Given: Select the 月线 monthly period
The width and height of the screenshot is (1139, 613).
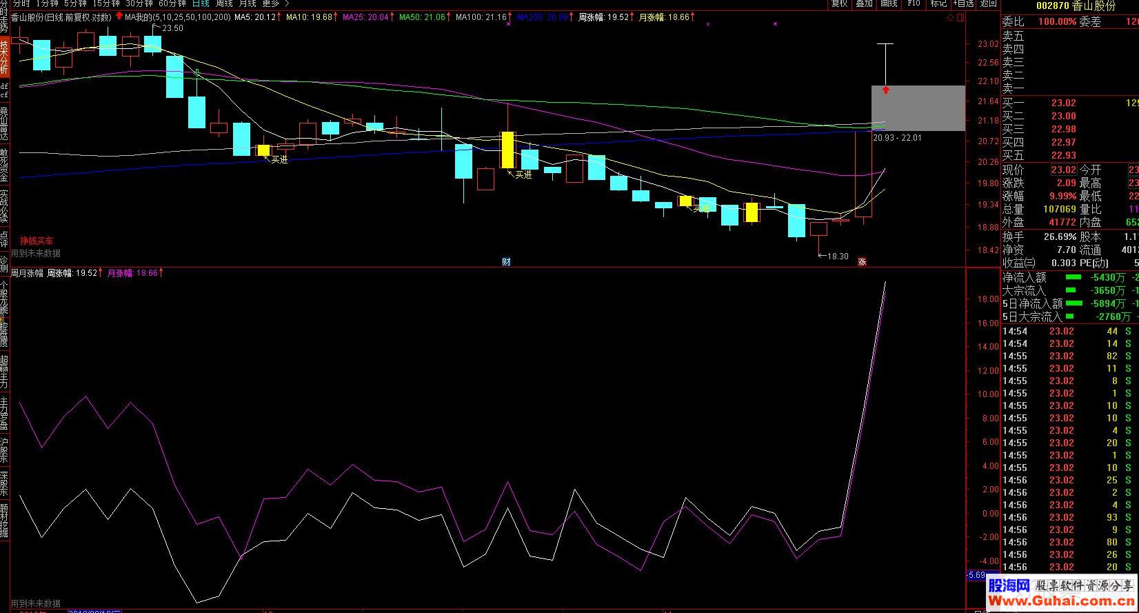Looking at the screenshot, I should 248,4.
